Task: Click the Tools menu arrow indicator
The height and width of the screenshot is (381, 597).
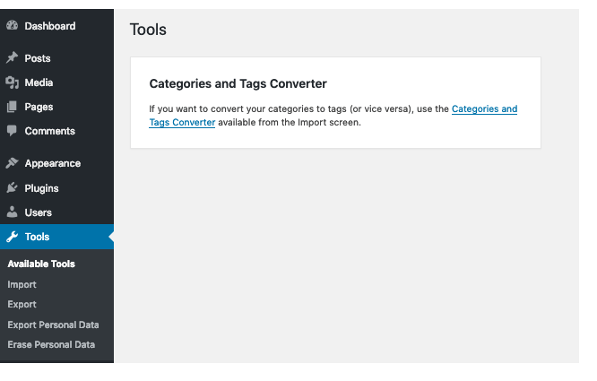Action: pos(110,237)
